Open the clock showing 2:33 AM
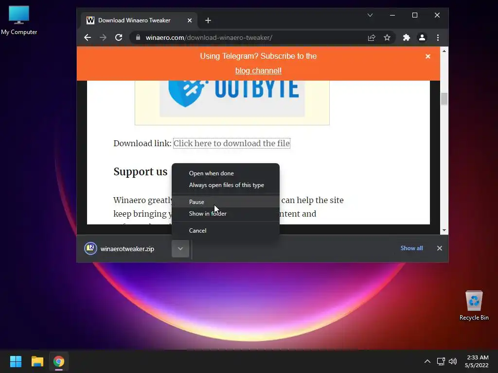This screenshot has height=373, width=498. [x=477, y=361]
